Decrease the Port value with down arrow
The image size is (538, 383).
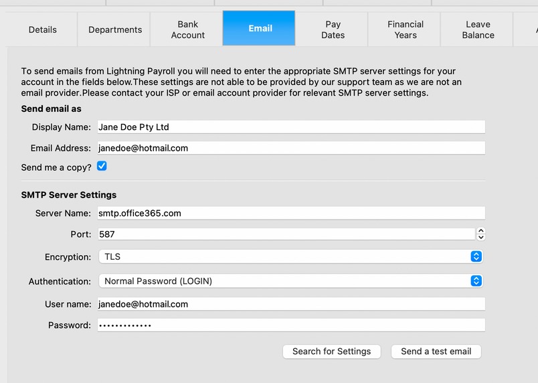click(481, 237)
